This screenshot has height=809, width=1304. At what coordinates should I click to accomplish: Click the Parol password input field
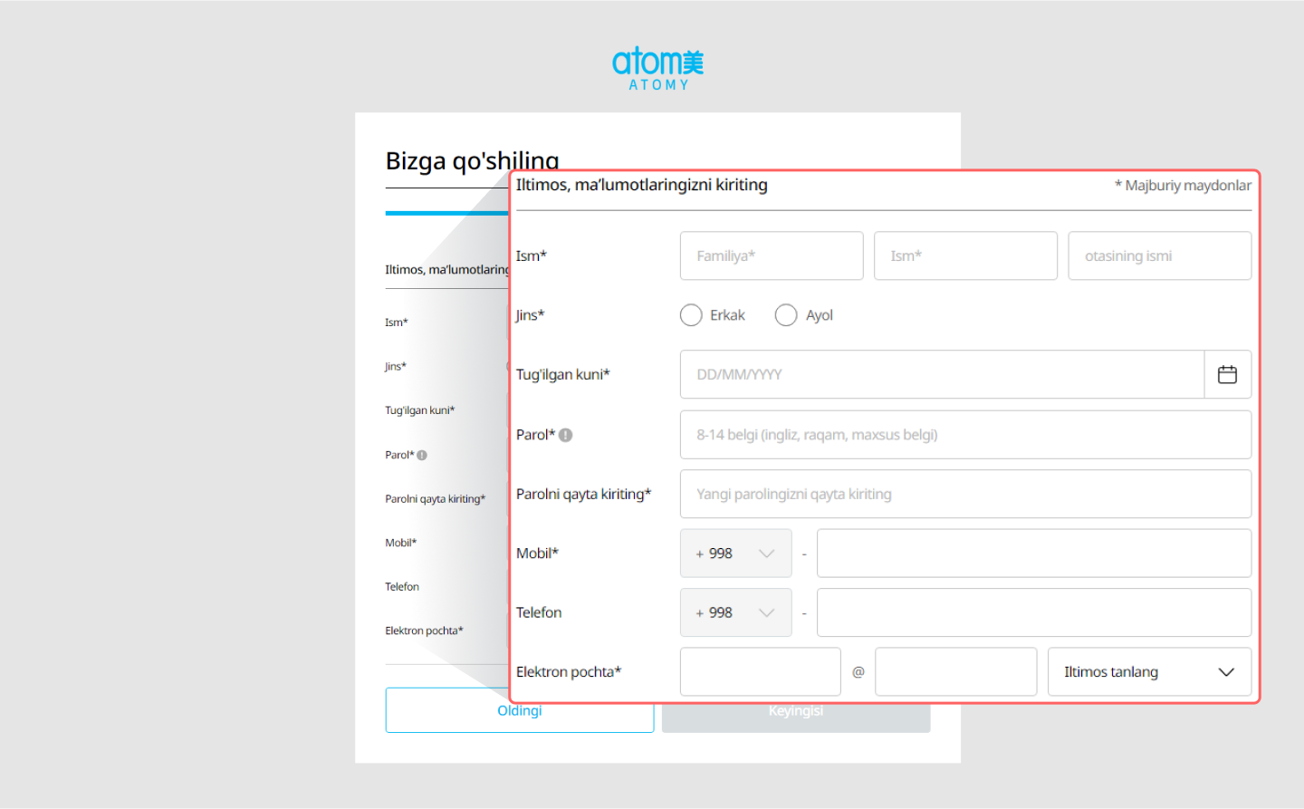tap(964, 435)
